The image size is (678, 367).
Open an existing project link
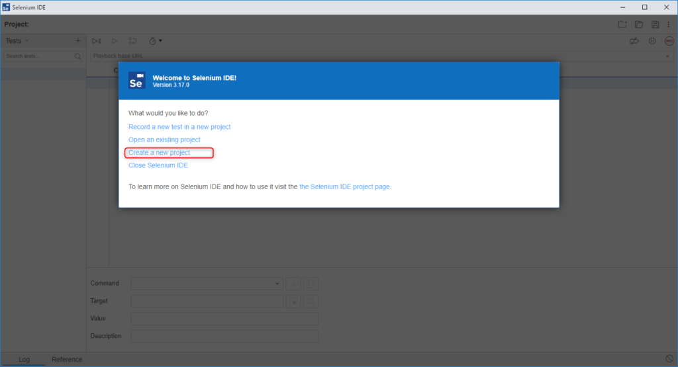pos(164,140)
